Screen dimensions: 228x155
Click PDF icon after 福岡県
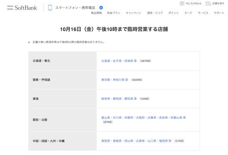pyautogui.click(x=170, y=141)
